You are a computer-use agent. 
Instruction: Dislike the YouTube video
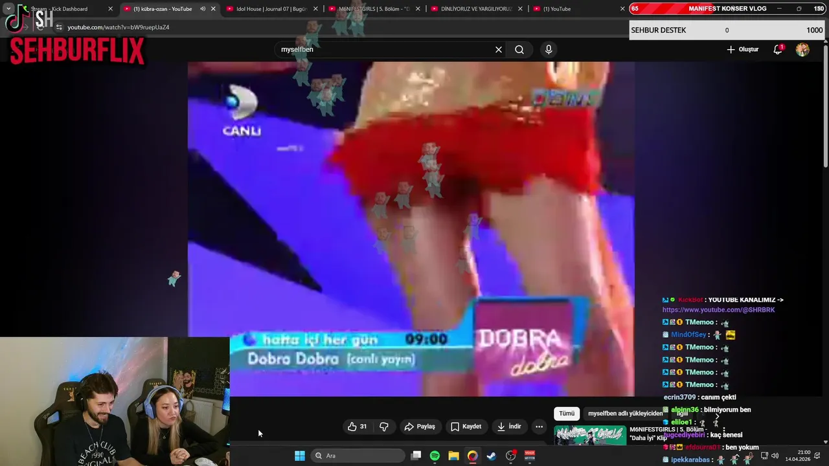tap(384, 427)
